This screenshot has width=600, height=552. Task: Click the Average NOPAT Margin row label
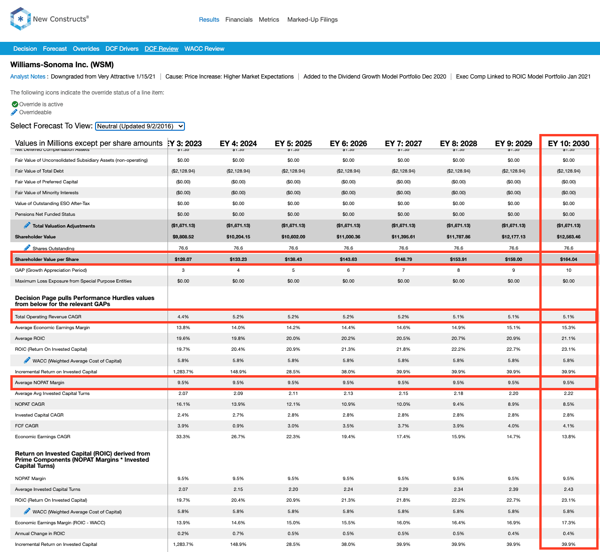click(40, 383)
